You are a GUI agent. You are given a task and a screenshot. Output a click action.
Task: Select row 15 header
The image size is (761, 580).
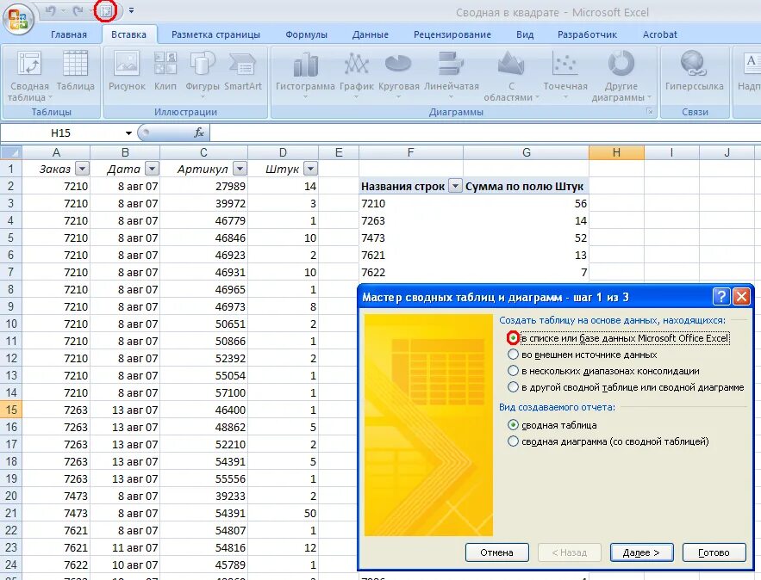tap(11, 410)
